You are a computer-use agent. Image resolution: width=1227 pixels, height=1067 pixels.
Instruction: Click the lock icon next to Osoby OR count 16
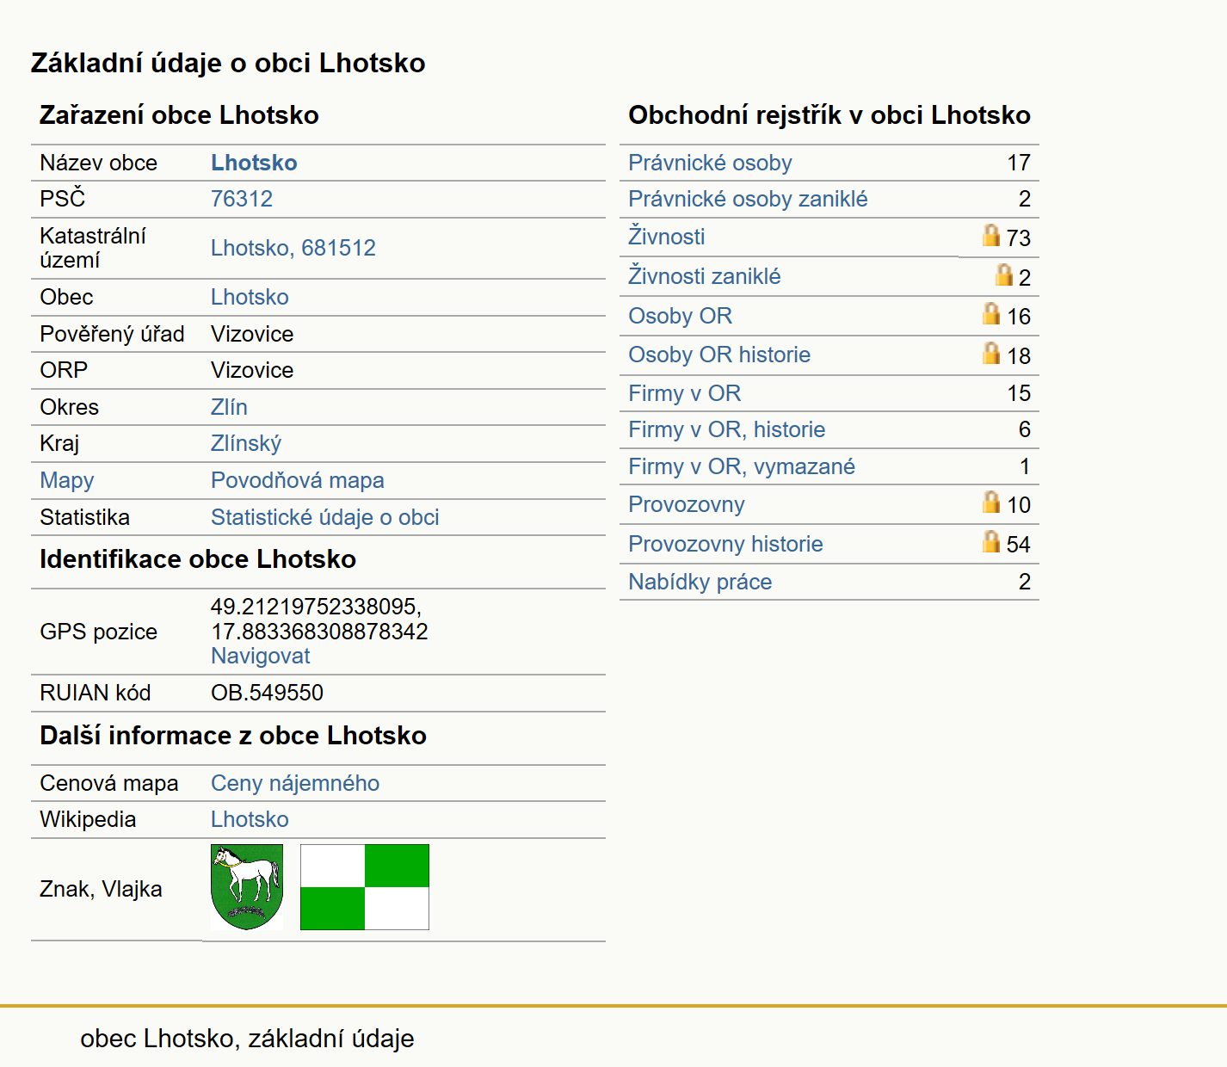pyautogui.click(x=991, y=313)
